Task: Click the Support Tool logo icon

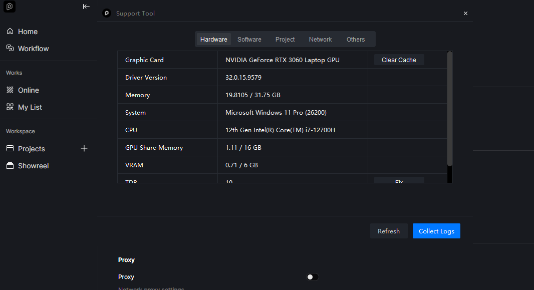Action: (x=106, y=14)
